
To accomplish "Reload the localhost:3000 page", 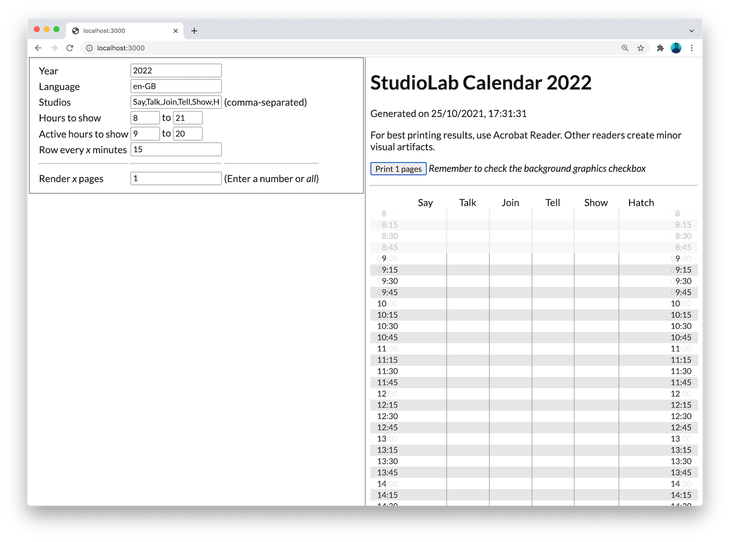I will pos(70,48).
